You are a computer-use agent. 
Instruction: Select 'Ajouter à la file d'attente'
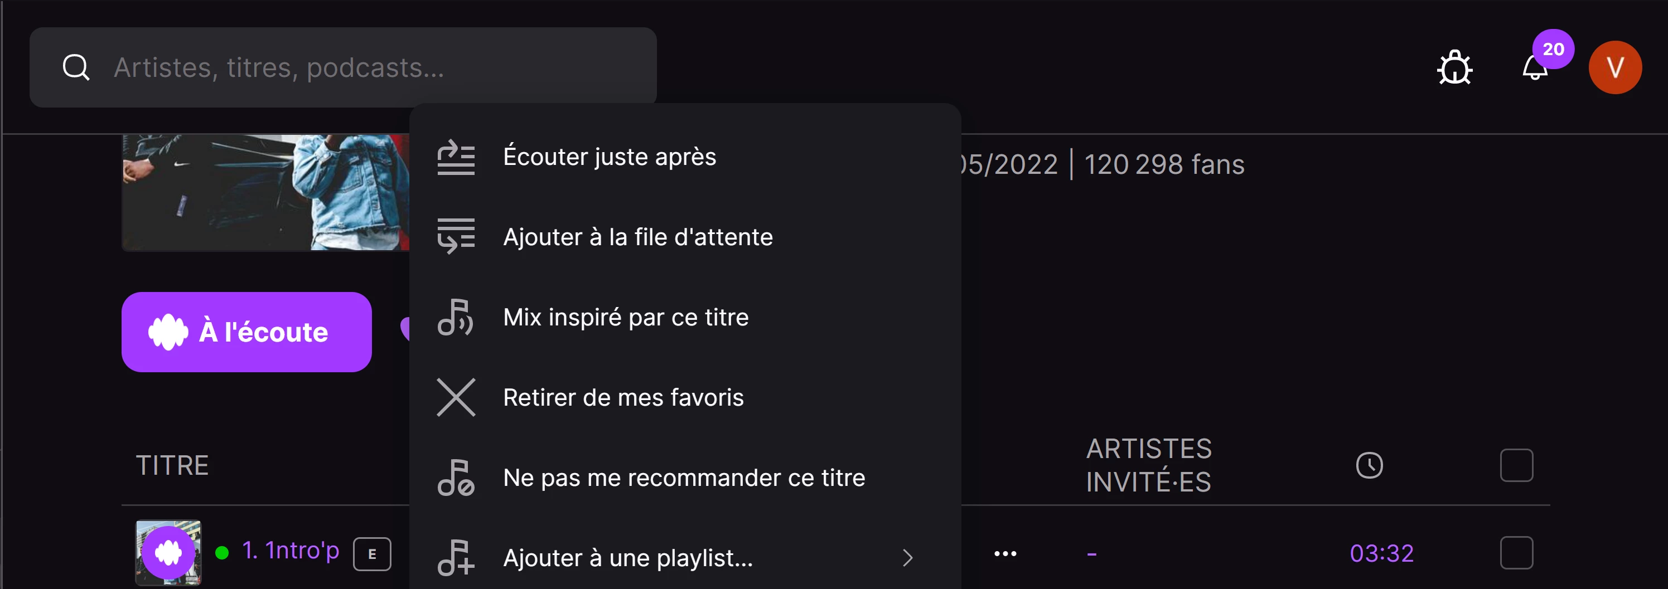pos(638,237)
